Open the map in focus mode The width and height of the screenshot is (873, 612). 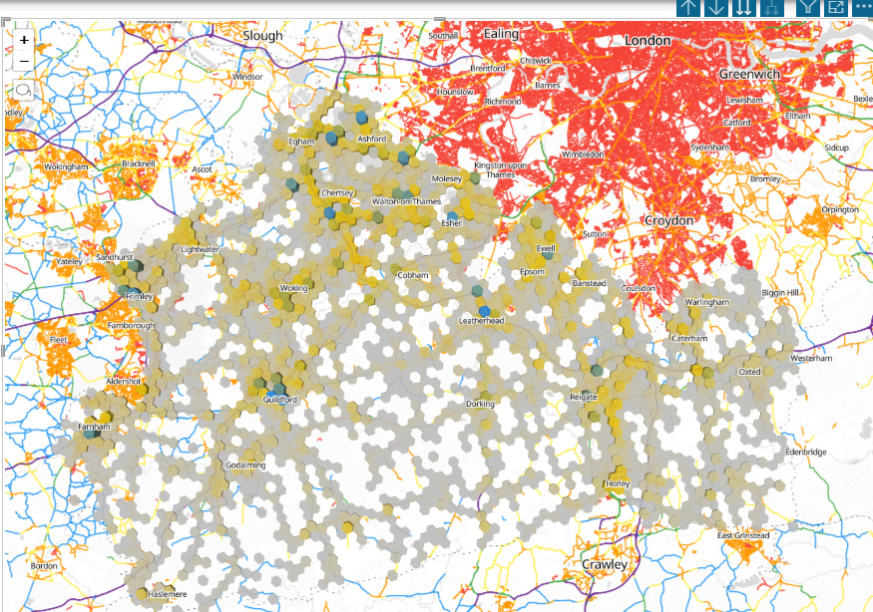point(834,8)
